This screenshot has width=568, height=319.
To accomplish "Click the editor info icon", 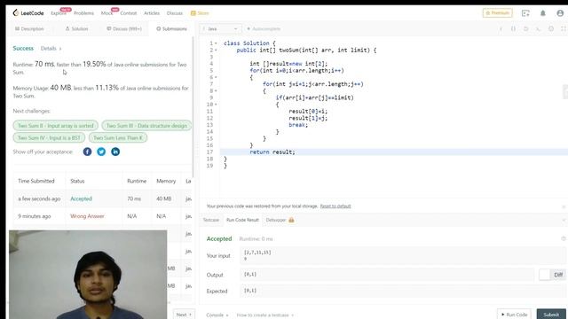I will pyautogui.click(x=501, y=28).
